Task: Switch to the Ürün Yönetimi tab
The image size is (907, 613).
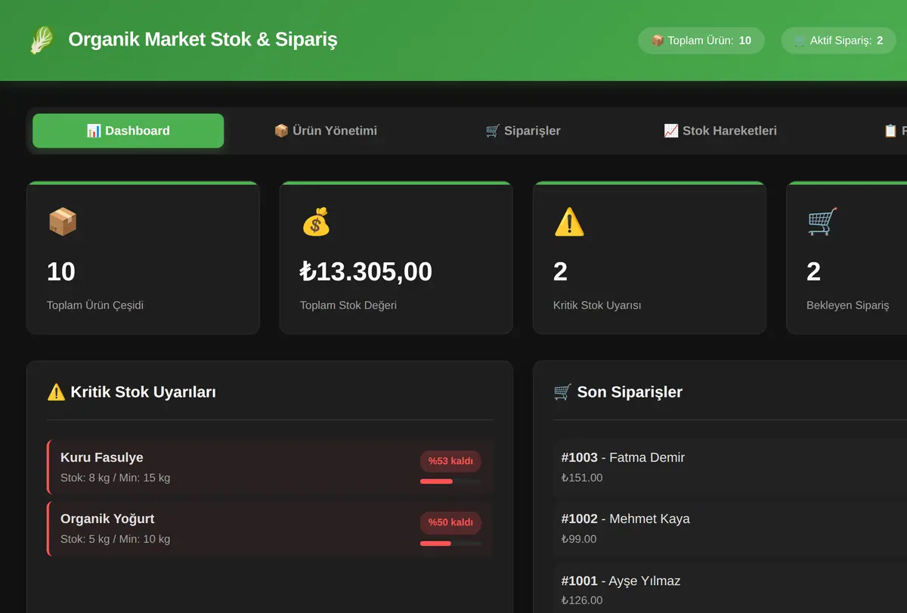Action: point(325,131)
